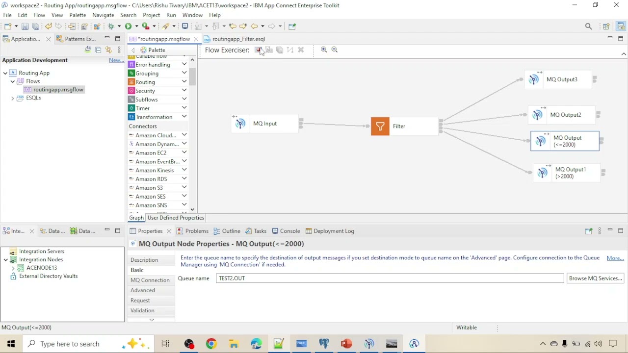Click the New... link in Application Development
The image size is (628, 353).
pyautogui.click(x=116, y=60)
